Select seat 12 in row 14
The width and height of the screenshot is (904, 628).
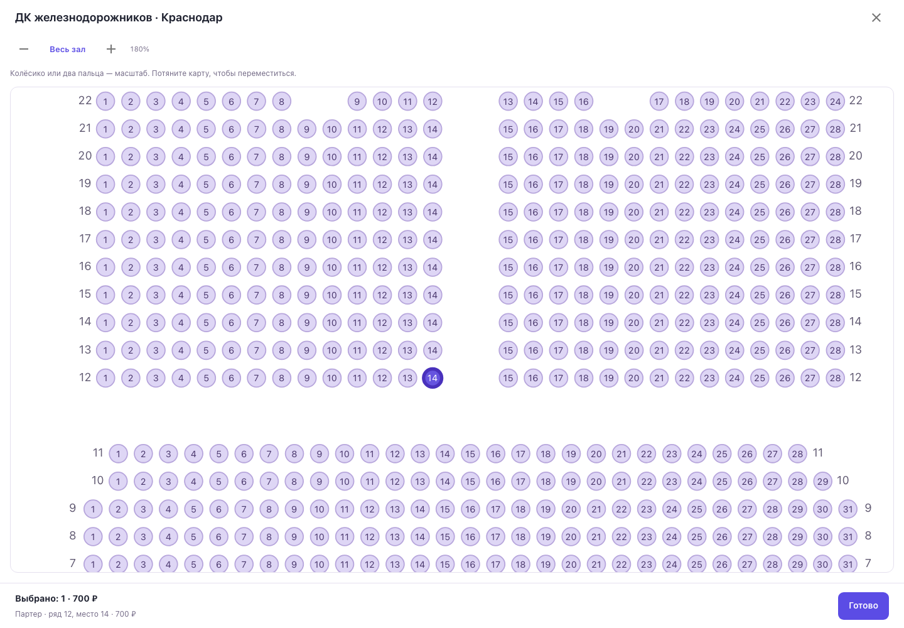[x=382, y=323]
